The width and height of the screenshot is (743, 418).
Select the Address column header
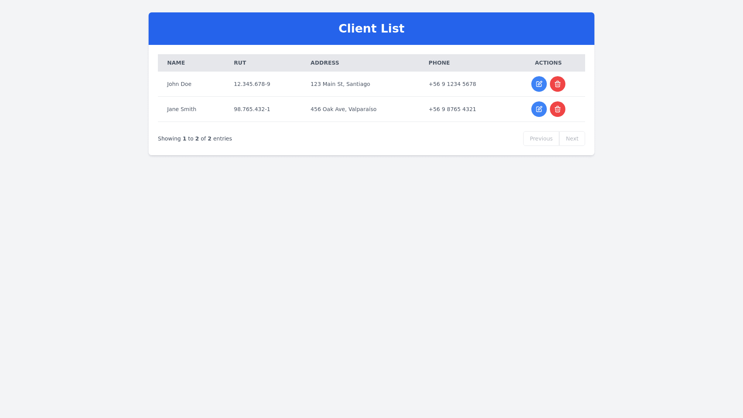click(x=325, y=63)
